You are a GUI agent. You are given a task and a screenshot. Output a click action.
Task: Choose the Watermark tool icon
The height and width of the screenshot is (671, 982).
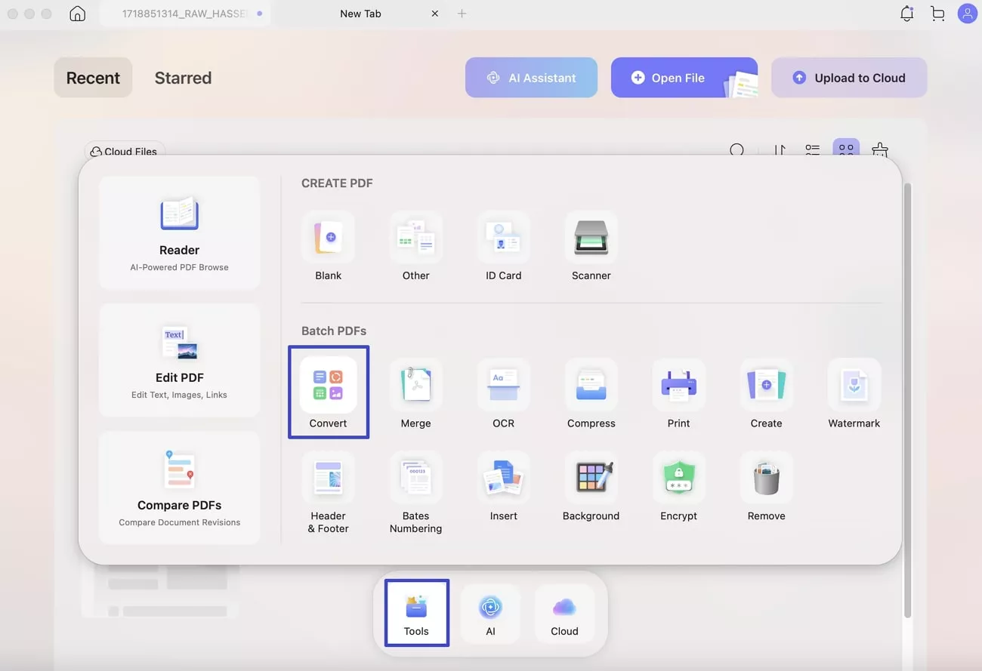(x=854, y=386)
